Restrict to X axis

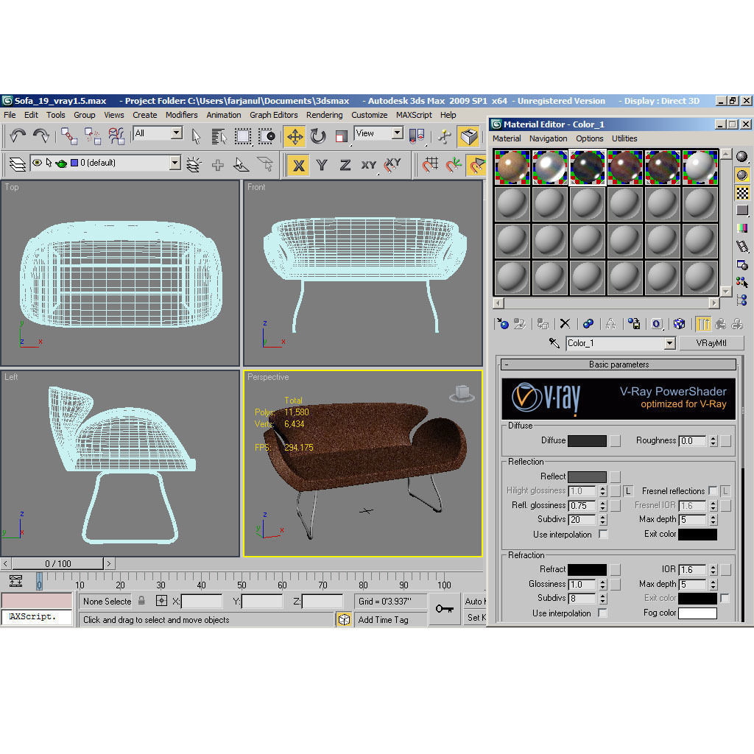click(x=298, y=166)
